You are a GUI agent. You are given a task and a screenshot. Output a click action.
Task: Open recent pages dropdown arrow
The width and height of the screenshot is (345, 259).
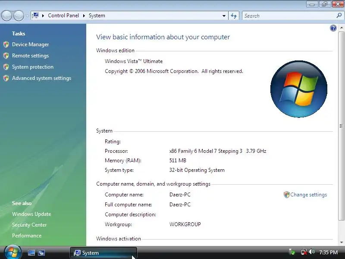pyautogui.click(x=27, y=16)
